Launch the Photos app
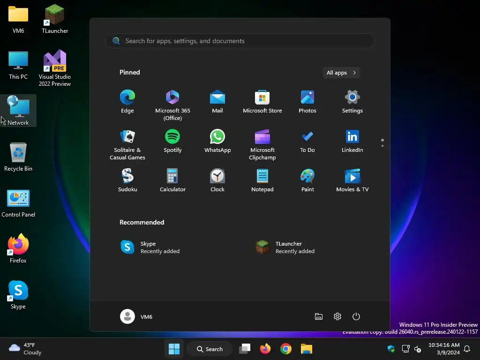 pos(307,102)
